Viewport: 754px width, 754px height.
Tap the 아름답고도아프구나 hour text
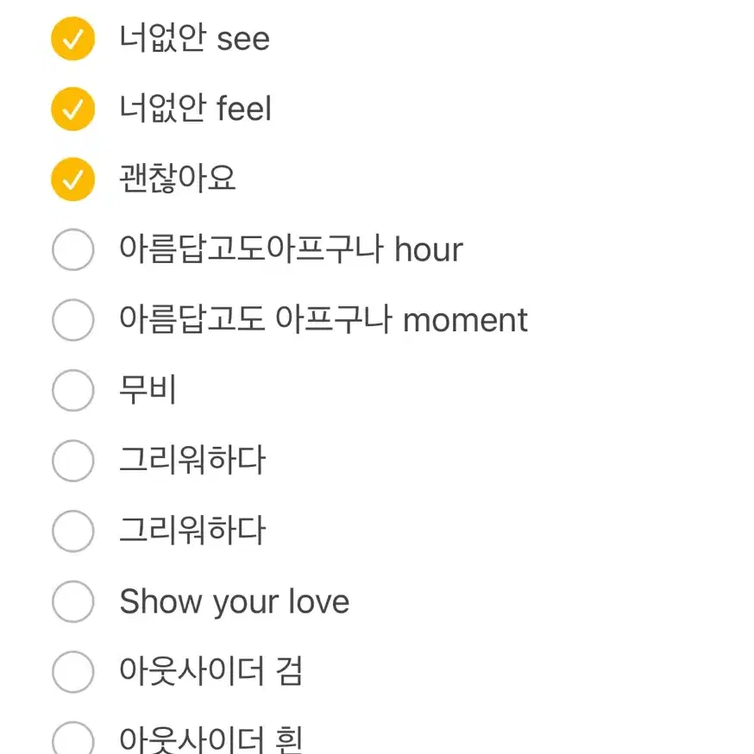(291, 249)
